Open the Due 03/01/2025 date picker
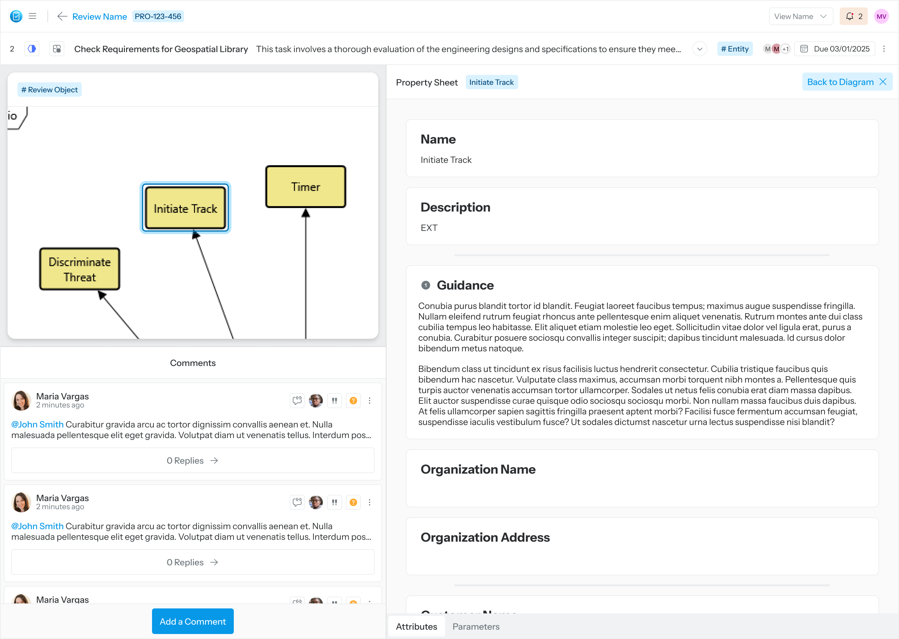The height and width of the screenshot is (639, 899). pos(835,49)
